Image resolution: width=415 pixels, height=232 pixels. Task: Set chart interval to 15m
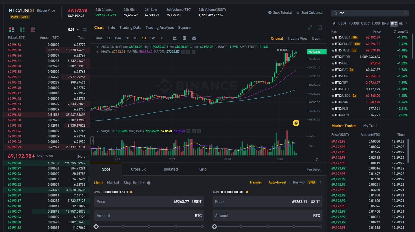coord(118,38)
